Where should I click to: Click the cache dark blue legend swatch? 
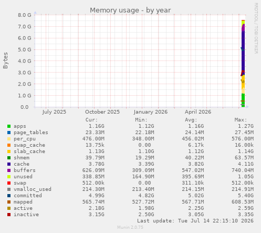pyautogui.click(x=9, y=164)
